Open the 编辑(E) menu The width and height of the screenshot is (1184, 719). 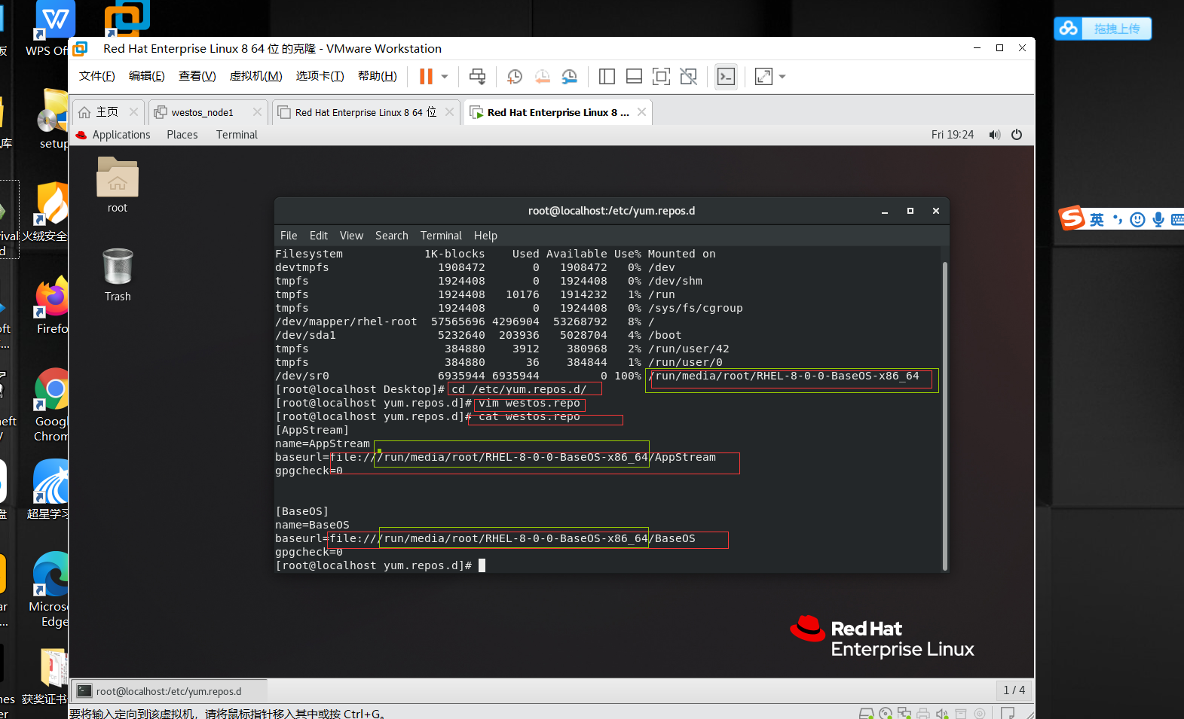pyautogui.click(x=146, y=76)
